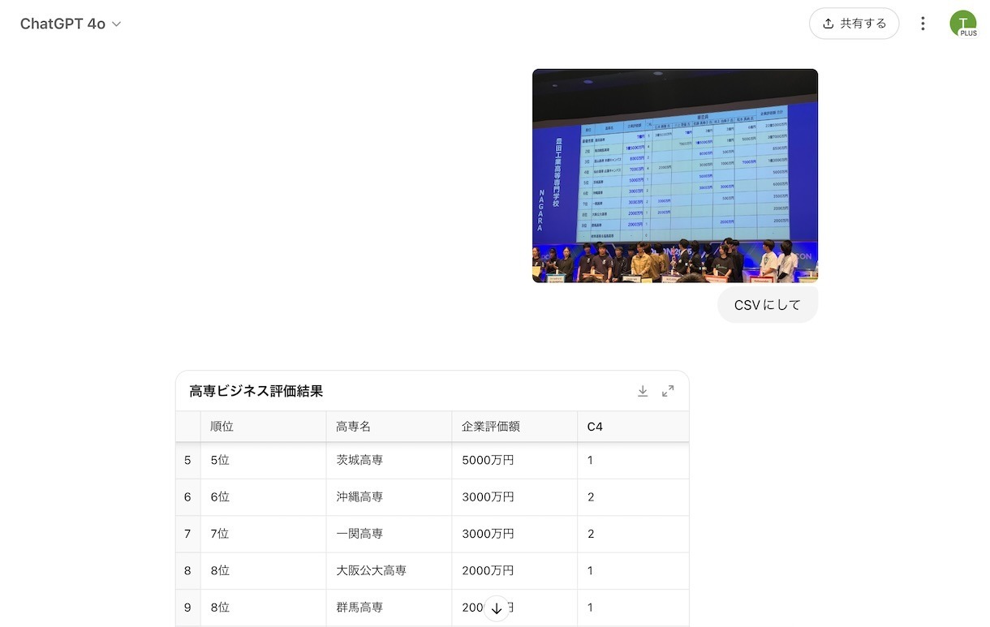Select the 高専名 column header
This screenshot has width=990, height=627.
coord(389,427)
